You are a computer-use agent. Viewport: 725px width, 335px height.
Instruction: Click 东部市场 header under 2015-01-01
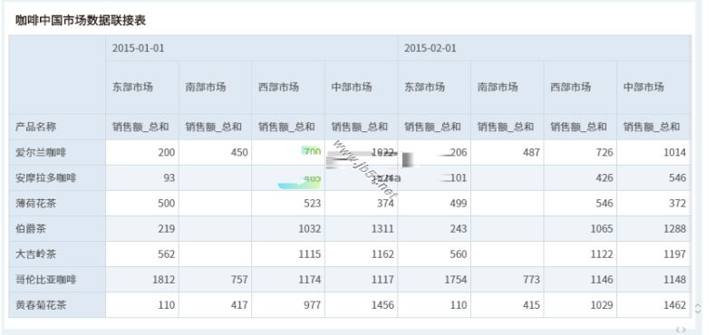132,87
